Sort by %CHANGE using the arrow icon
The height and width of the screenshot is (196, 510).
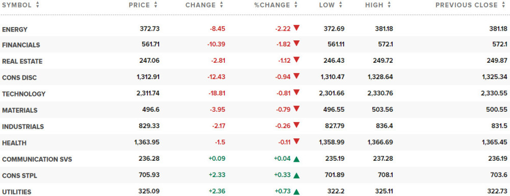pyautogui.click(x=296, y=5)
